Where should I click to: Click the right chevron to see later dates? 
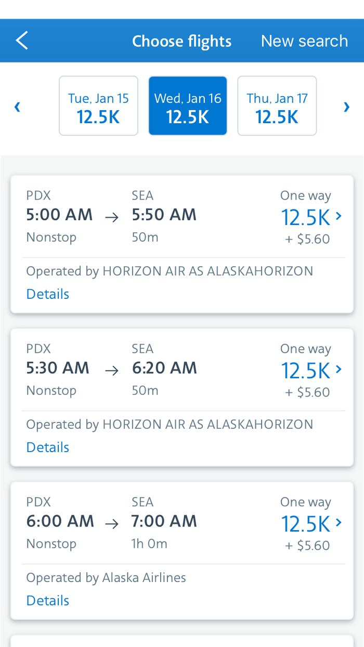(346, 107)
